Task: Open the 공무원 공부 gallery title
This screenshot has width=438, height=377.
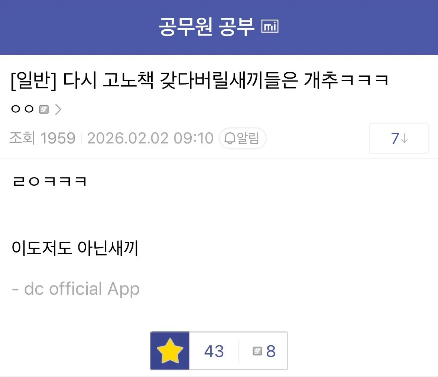Action: click(207, 27)
